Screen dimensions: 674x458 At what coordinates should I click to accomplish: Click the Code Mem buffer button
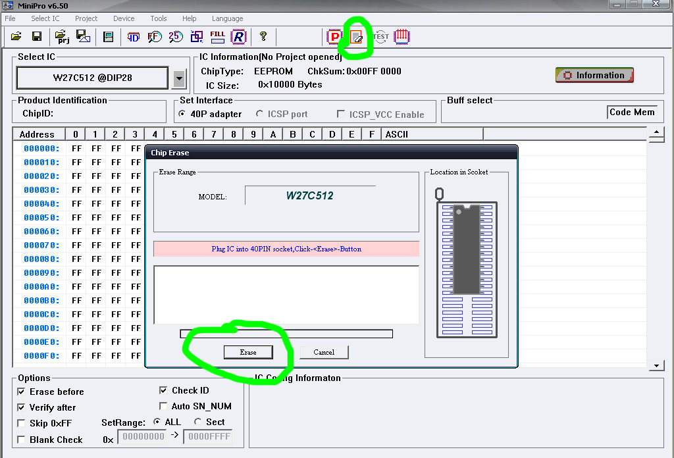click(632, 112)
